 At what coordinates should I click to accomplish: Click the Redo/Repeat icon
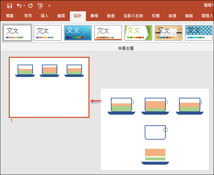[x=31, y=6]
